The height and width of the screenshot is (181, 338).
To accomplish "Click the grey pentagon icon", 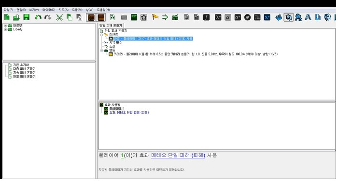I will pos(144,17).
